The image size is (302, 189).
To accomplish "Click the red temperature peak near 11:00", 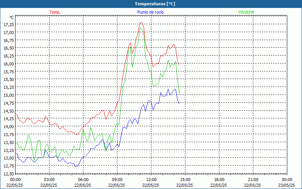I will pos(141,23).
